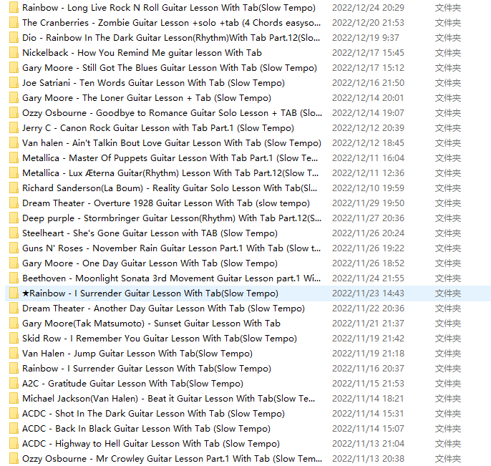Image resolution: width=491 pixels, height=466 pixels.
Task: Click date cell '2022/12/24 20:29'
Action: point(368,7)
